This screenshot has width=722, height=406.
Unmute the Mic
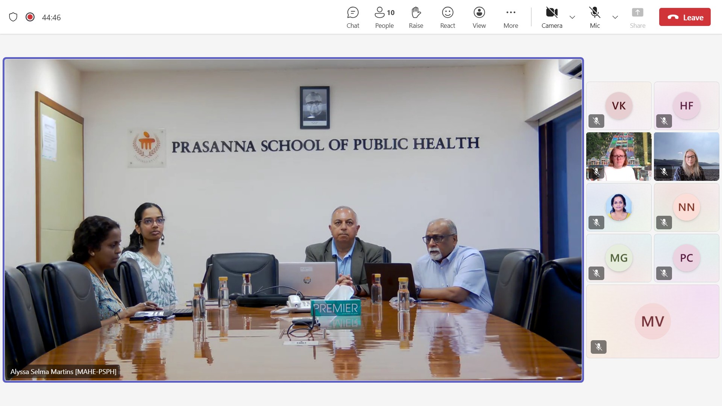click(595, 17)
